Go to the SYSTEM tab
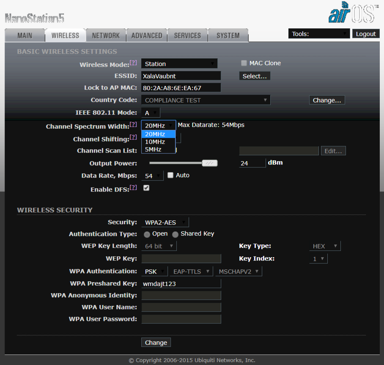 228,36
